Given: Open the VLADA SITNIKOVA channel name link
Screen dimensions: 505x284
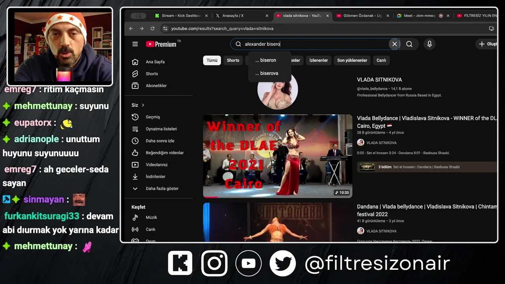Looking at the screenshot, I should coord(379,80).
